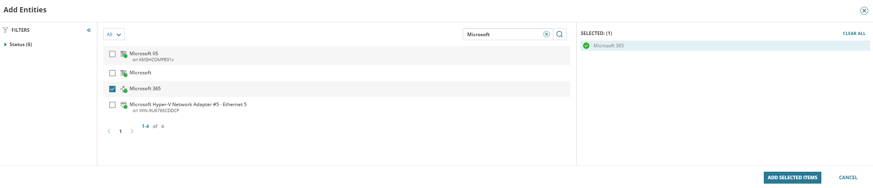
Task: Check the Microsoft entity checkbox
Action: 112,73
